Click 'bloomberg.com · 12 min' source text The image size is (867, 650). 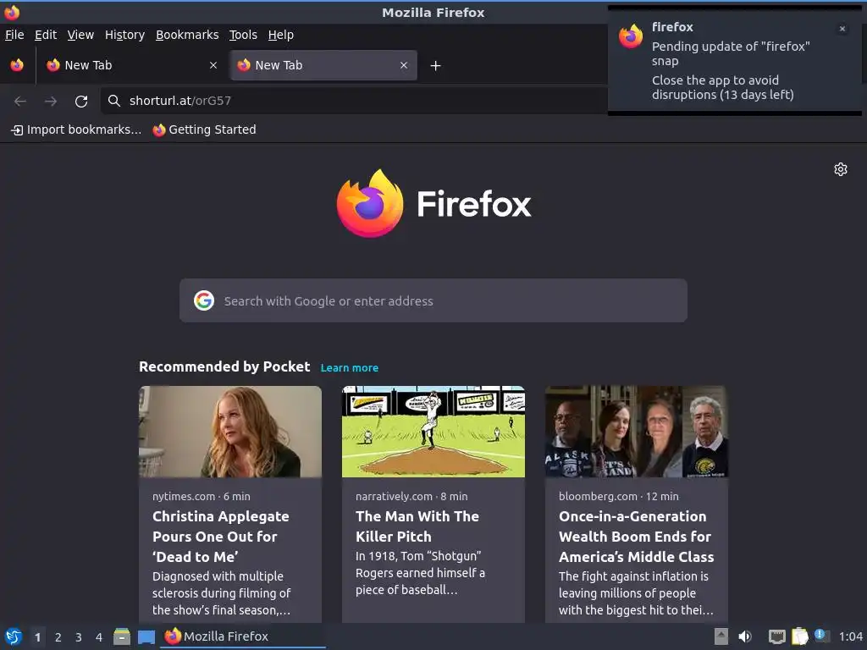(x=619, y=496)
